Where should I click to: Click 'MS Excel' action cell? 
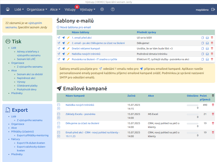tap(153, 114)
